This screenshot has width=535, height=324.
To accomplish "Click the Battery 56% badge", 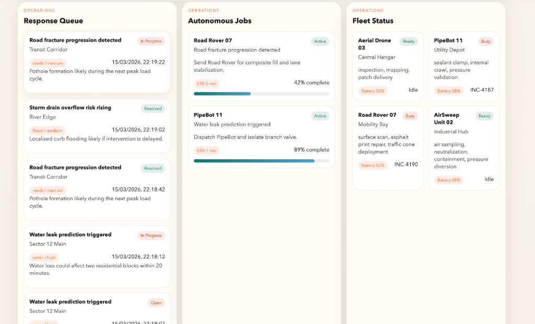I will tap(373, 91).
